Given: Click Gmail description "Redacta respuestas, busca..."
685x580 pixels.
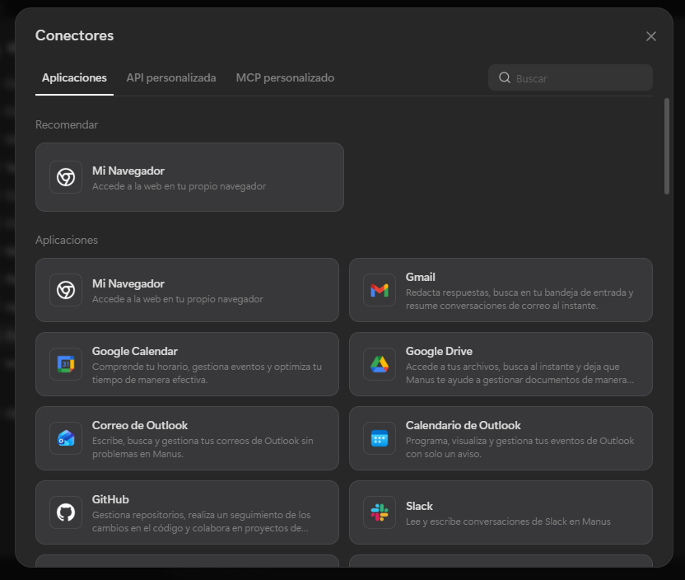Looking at the screenshot, I should click(520, 299).
